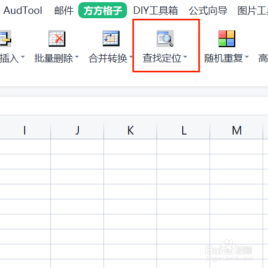Click the 随机重复 colored squares icon
268x268 pixels.
pyautogui.click(x=227, y=39)
